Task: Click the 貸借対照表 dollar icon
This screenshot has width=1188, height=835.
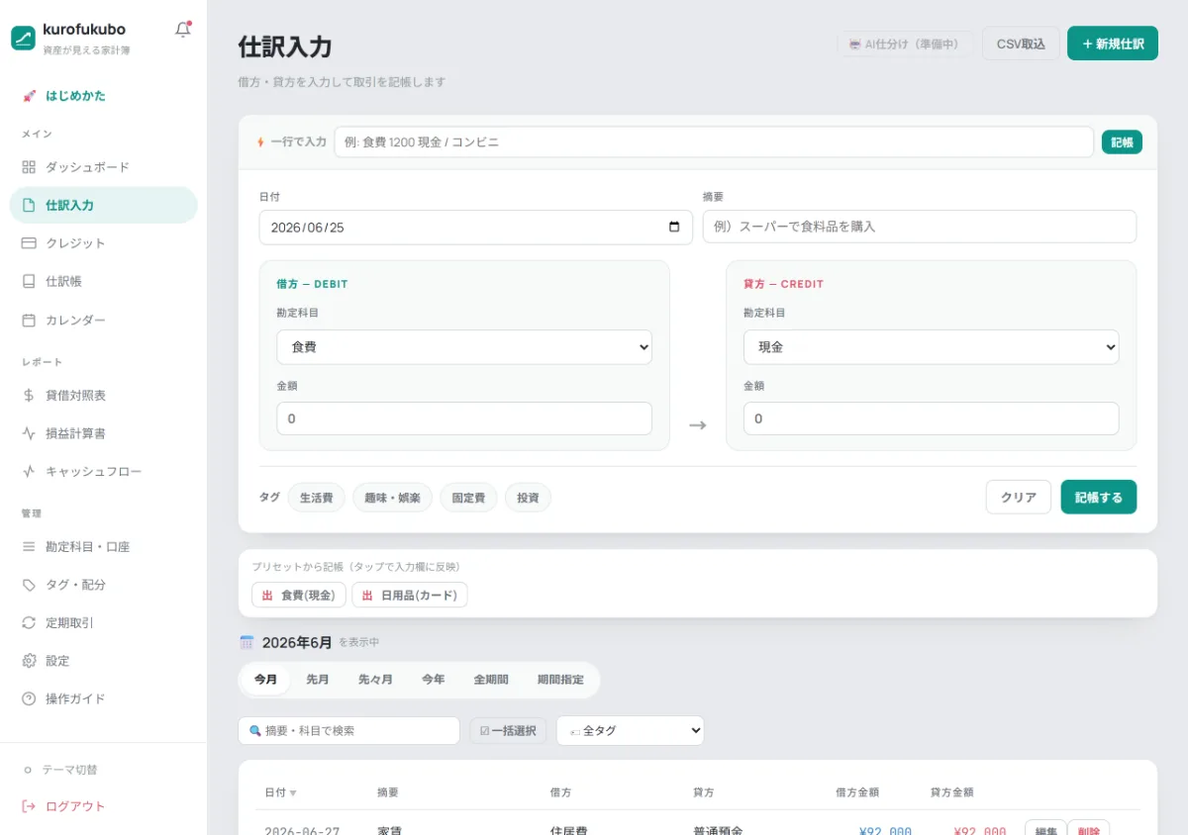Action: [29, 396]
